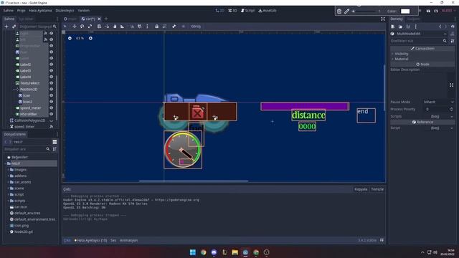Open the Sahne menu
459x258 pixels.
[x=8, y=11]
